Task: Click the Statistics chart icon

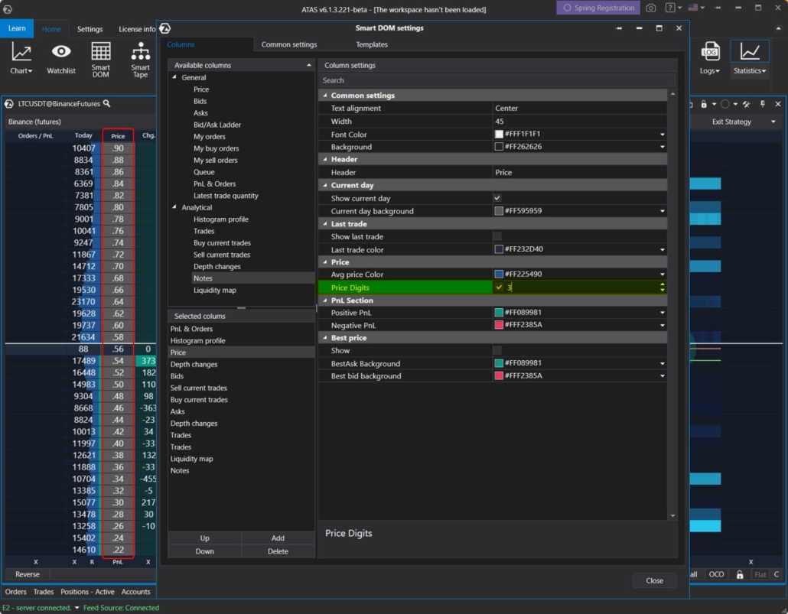Action: (750, 53)
